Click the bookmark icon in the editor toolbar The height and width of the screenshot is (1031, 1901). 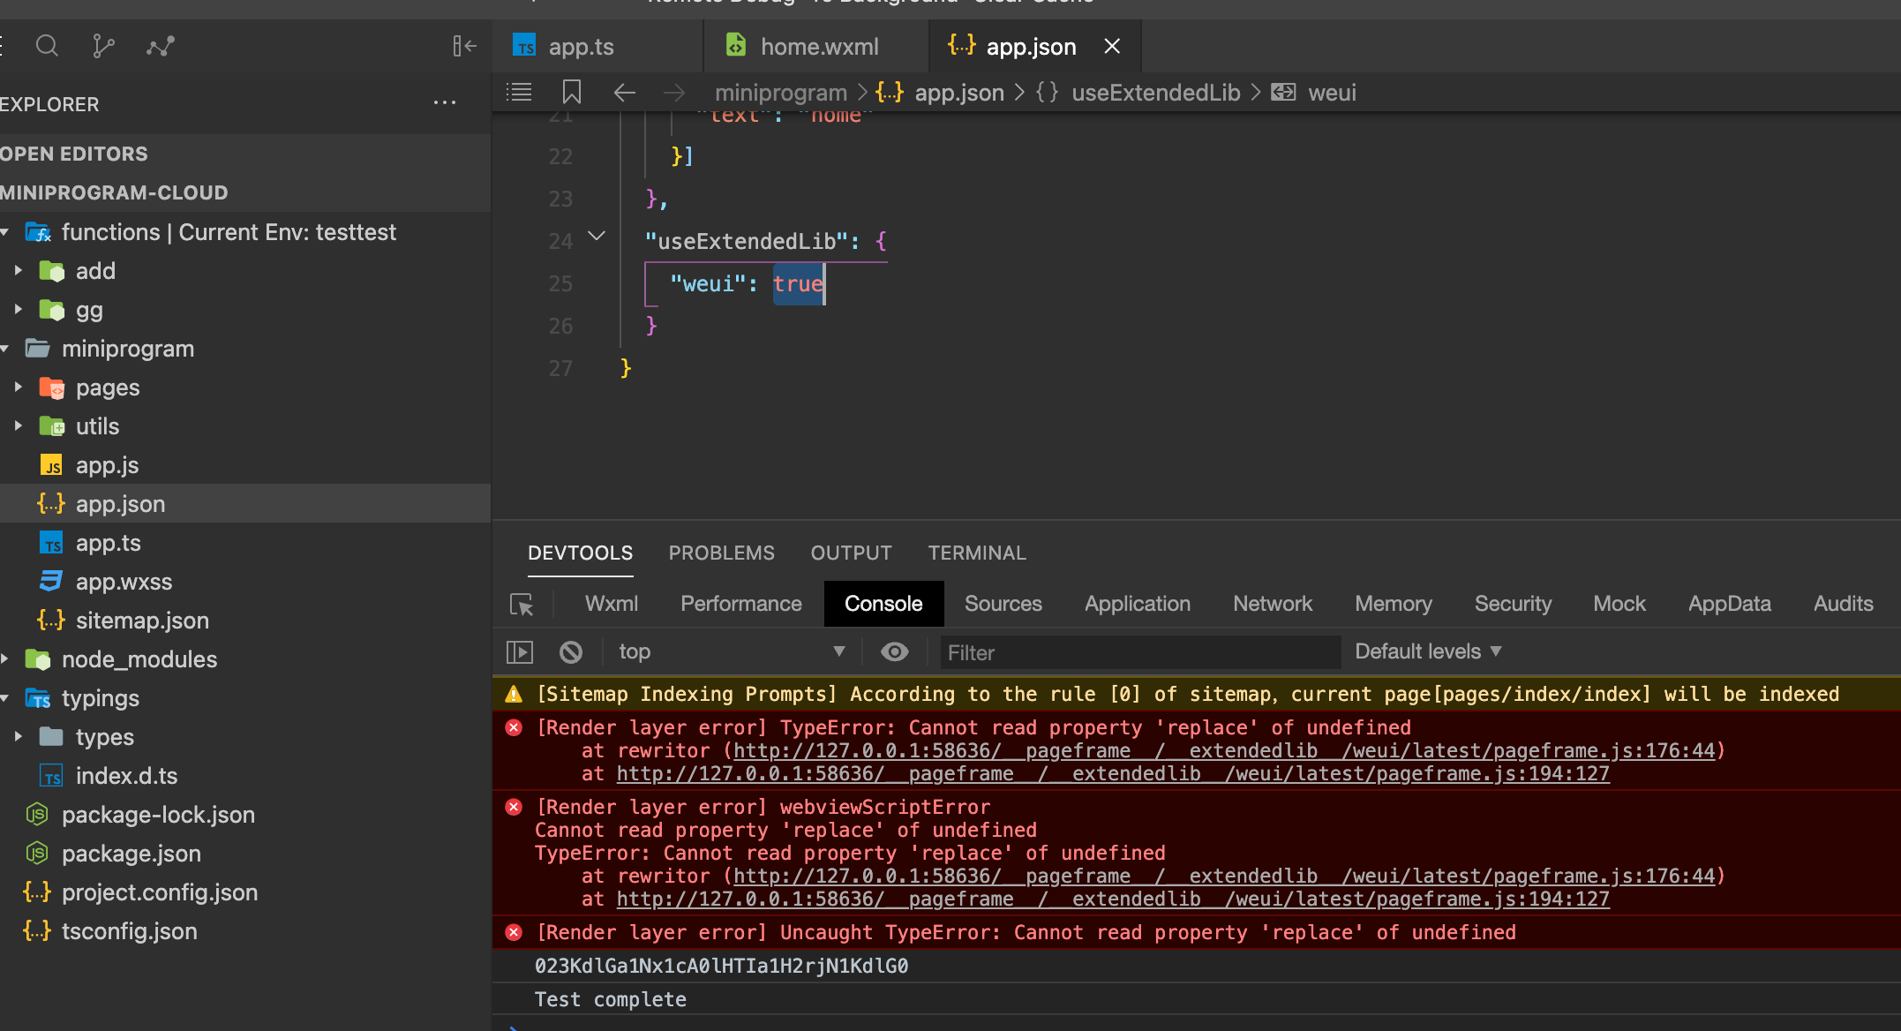tap(571, 92)
